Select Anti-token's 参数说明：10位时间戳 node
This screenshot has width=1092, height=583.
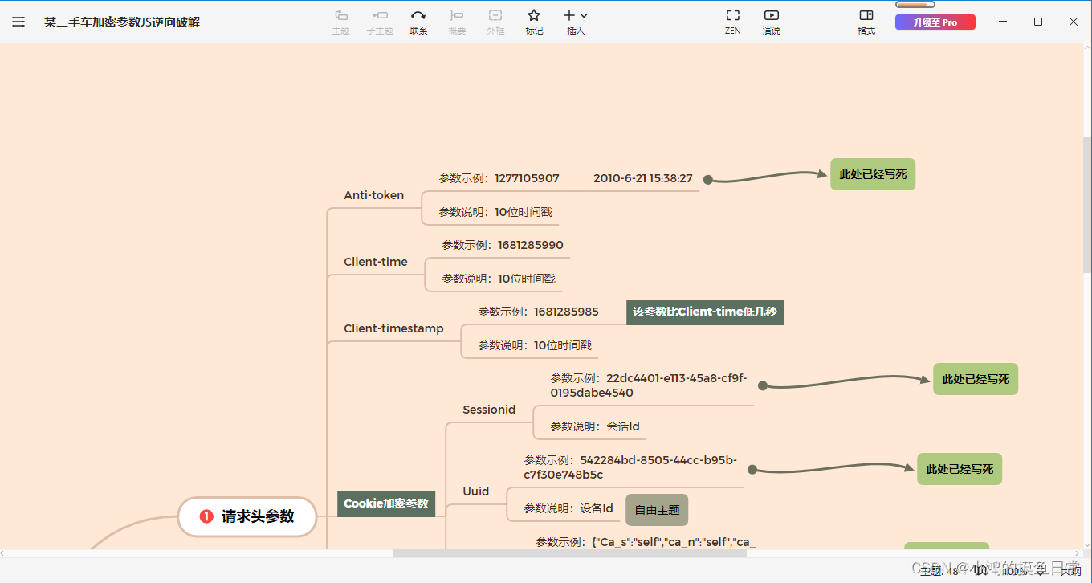click(x=495, y=212)
